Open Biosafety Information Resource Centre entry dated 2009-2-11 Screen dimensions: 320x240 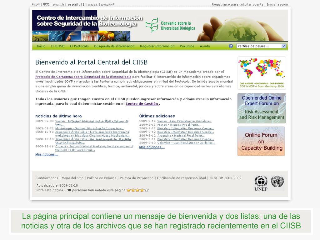(186, 139)
